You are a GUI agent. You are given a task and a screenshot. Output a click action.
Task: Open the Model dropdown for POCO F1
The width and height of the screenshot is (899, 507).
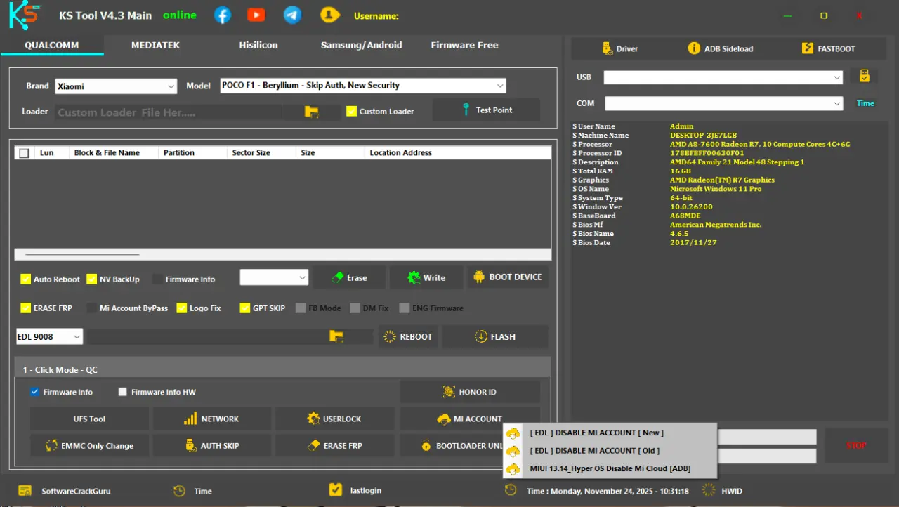[362, 86]
